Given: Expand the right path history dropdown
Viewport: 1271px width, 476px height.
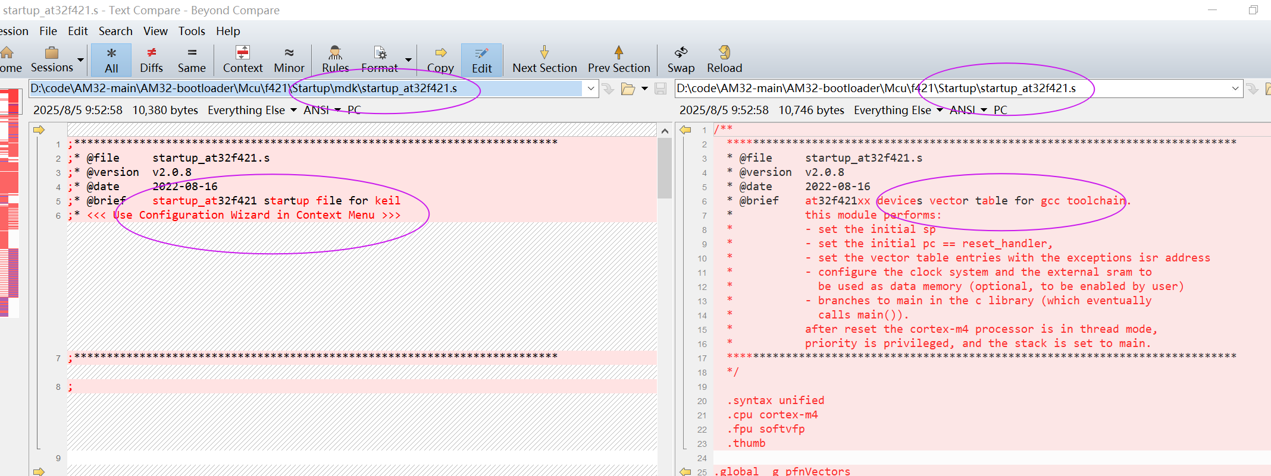Looking at the screenshot, I should [x=1235, y=89].
